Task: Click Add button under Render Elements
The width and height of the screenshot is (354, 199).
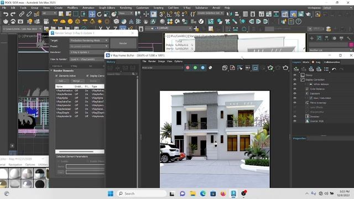Action: click(x=61, y=81)
